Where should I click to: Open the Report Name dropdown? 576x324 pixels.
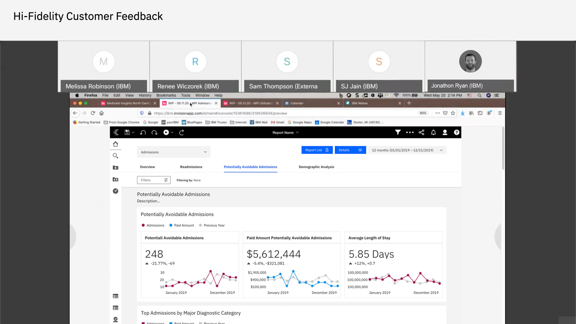tap(286, 133)
